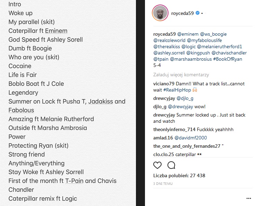This screenshot has width=255, height=206.
Task: Click the royceda59 username in the header
Action: coord(183,13)
